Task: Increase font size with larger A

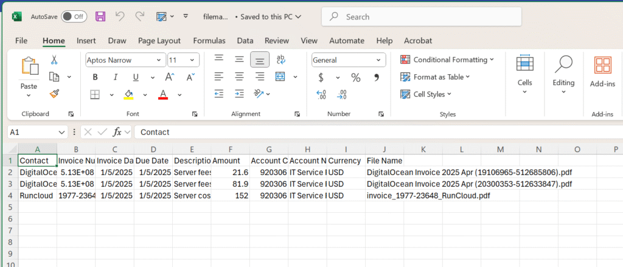Action: [170, 77]
